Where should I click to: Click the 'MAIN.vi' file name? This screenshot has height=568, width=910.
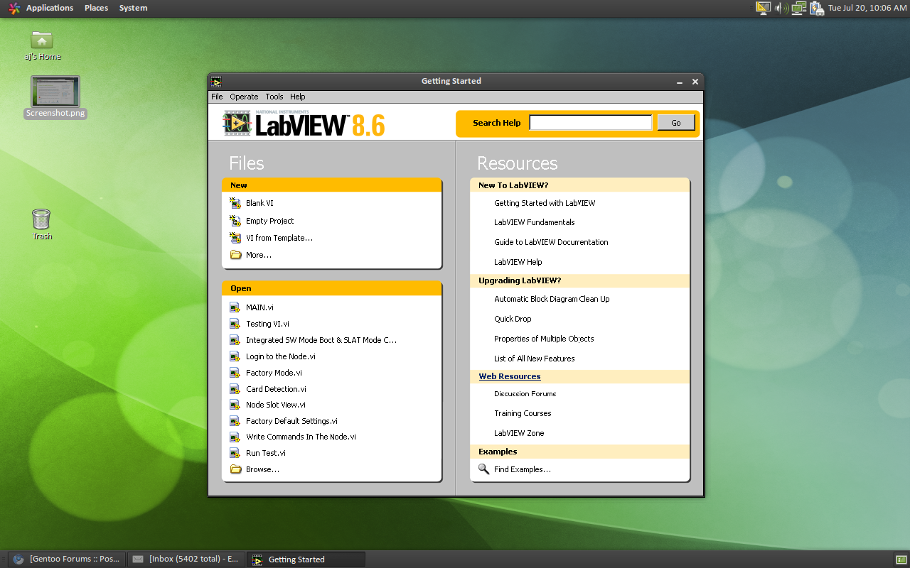point(259,307)
